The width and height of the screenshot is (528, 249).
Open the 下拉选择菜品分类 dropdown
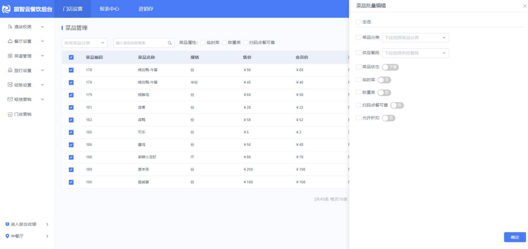point(416,37)
